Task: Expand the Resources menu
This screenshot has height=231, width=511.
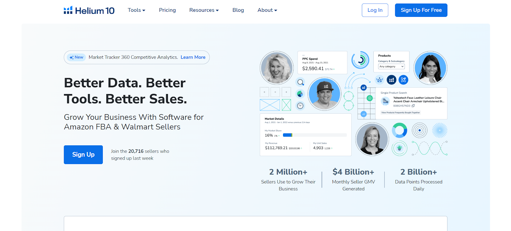Action: pyautogui.click(x=204, y=10)
